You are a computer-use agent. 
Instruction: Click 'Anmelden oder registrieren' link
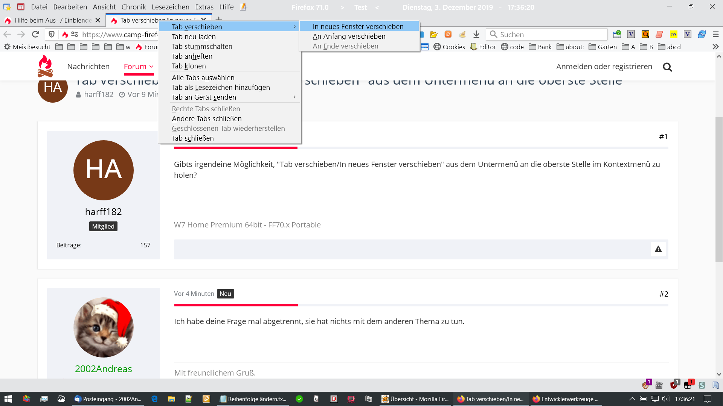[604, 67]
